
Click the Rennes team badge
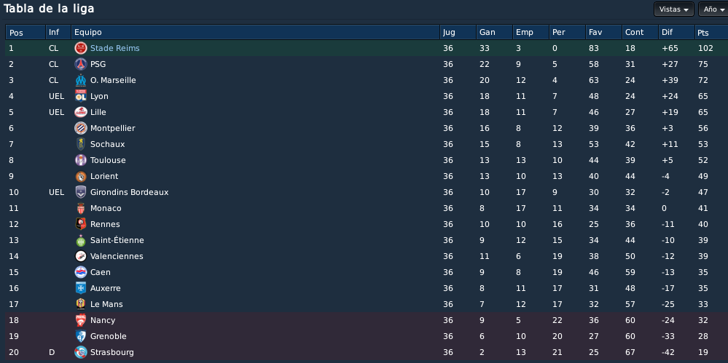81,224
